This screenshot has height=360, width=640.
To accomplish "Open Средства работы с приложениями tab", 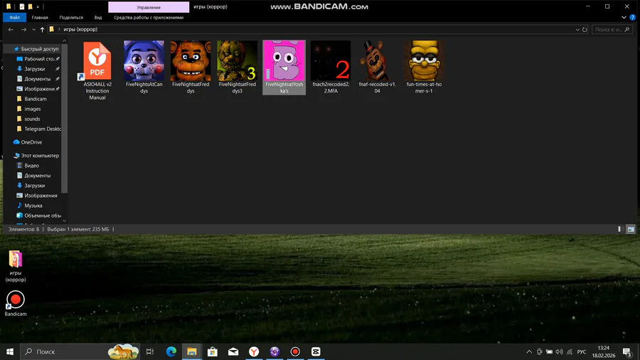I will (149, 18).
